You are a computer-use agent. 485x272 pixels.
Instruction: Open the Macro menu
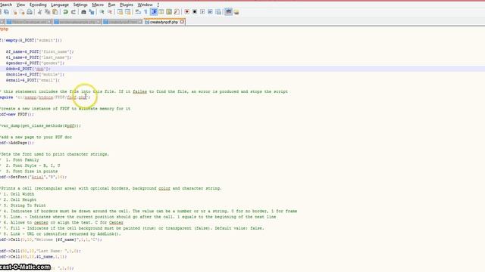98,5
